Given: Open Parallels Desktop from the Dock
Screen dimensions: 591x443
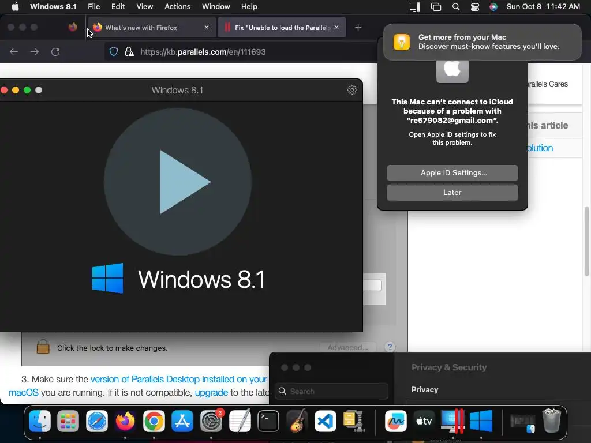Looking at the screenshot, I should pyautogui.click(x=452, y=421).
